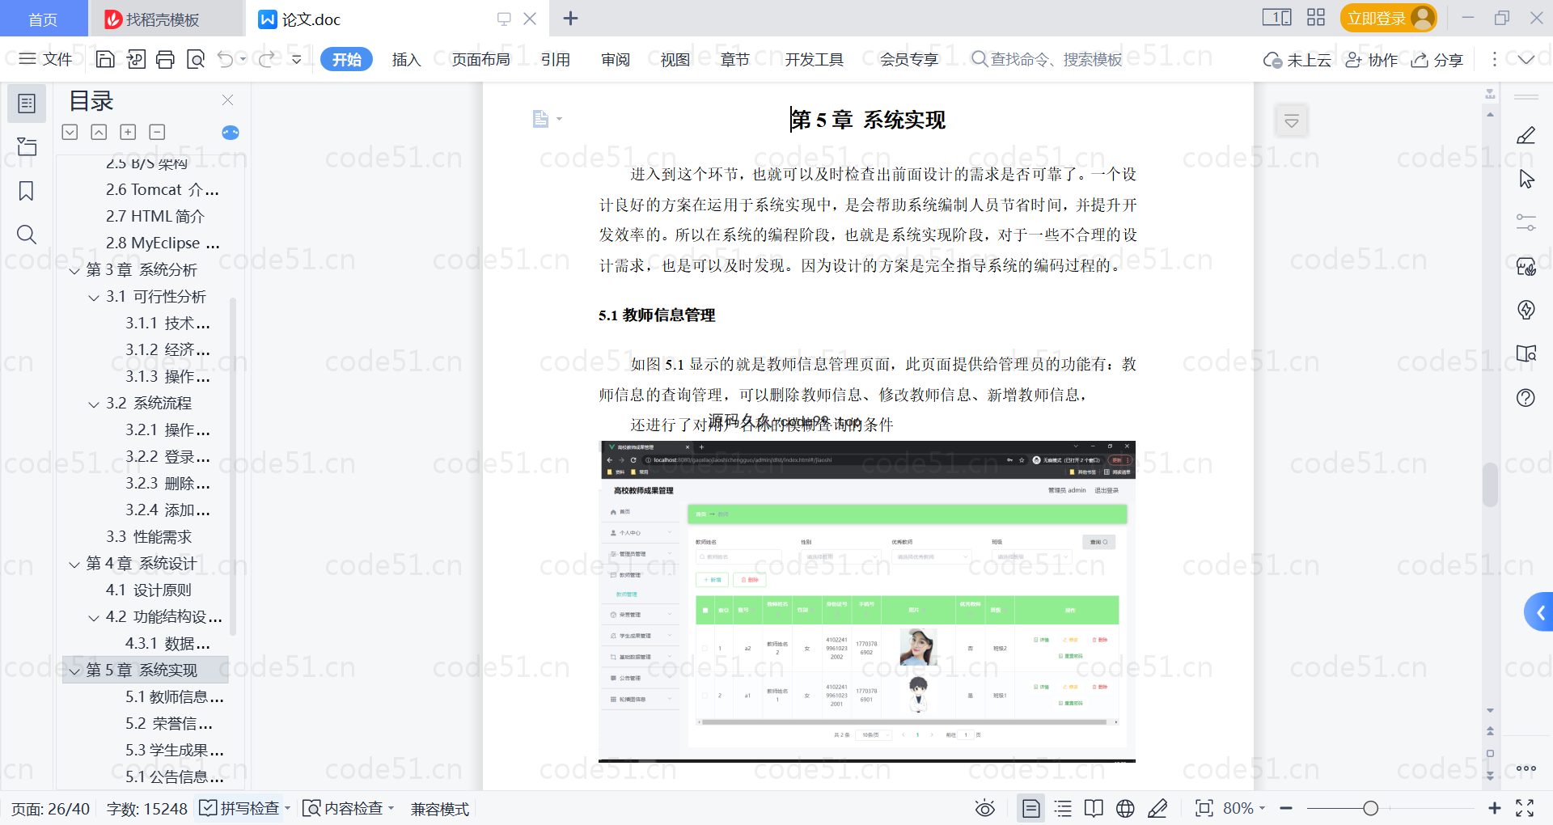Click the document section icon near heading
This screenshot has width=1553, height=825.
(x=541, y=119)
